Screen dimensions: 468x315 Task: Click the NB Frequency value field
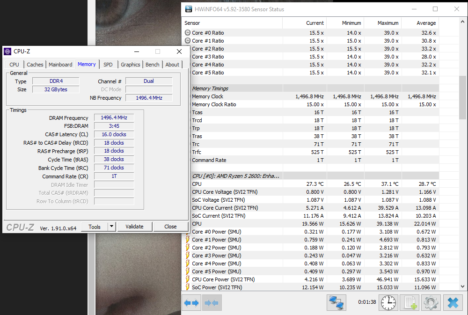149,98
